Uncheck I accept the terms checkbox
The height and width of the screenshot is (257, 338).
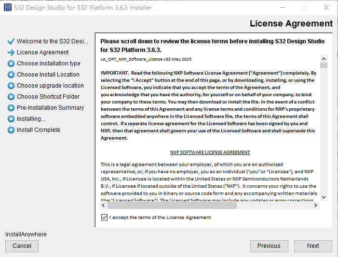(104, 218)
